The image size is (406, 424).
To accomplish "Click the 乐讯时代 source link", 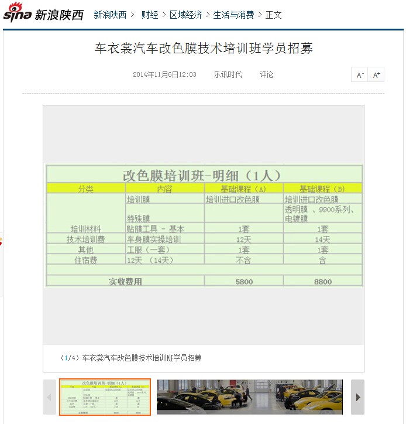I will click(228, 74).
